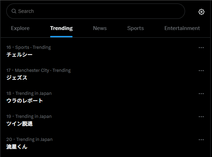Image resolution: width=212 pixels, height=157 pixels.
Task: Click '19 · Trending in Japan' label
Action: [29, 117]
